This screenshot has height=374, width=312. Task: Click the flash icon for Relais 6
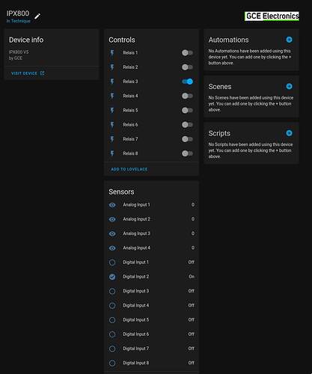pyautogui.click(x=112, y=125)
